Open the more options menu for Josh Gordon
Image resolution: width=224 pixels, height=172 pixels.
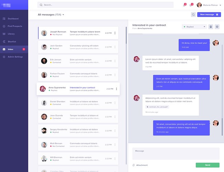[115, 47]
